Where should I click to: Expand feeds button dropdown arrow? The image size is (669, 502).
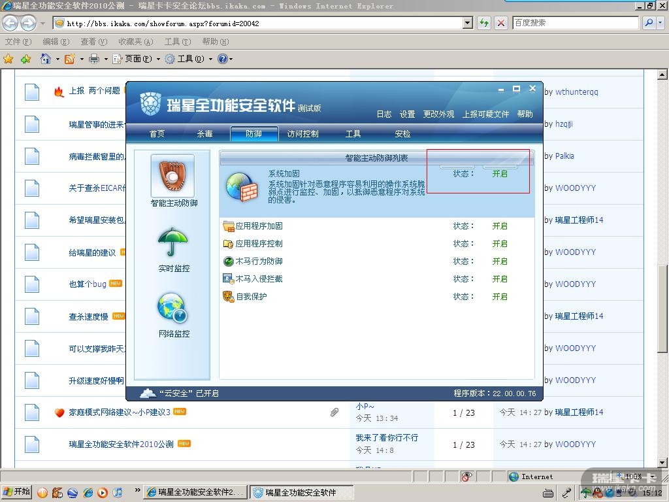tap(81, 59)
